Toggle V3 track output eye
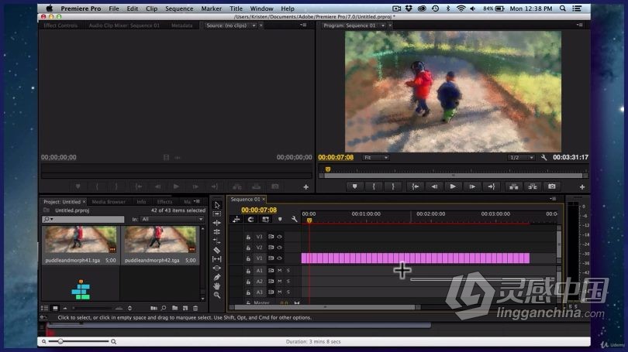The height and width of the screenshot is (352, 628). (x=280, y=237)
